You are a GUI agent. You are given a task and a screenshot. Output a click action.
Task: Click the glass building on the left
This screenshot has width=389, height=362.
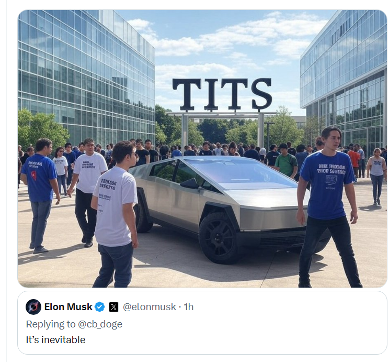pyautogui.click(x=86, y=74)
